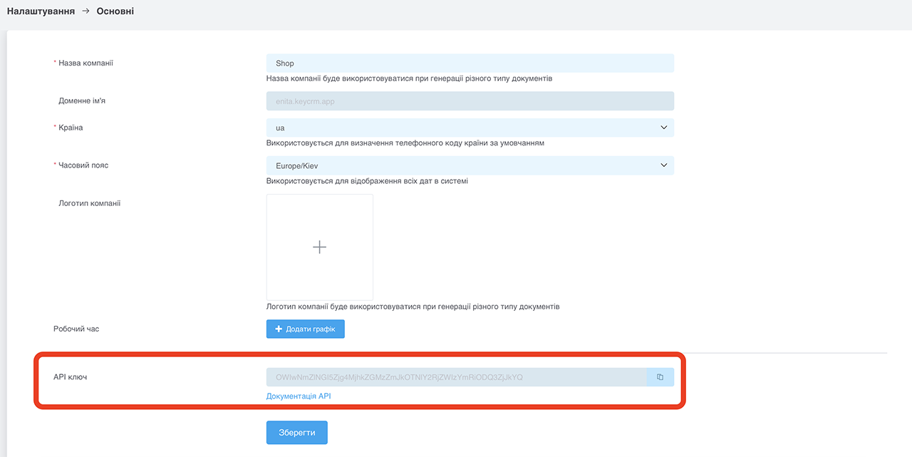Expand the Країна dropdown via its chevron
The width and height of the screenshot is (912, 457).
664,128
